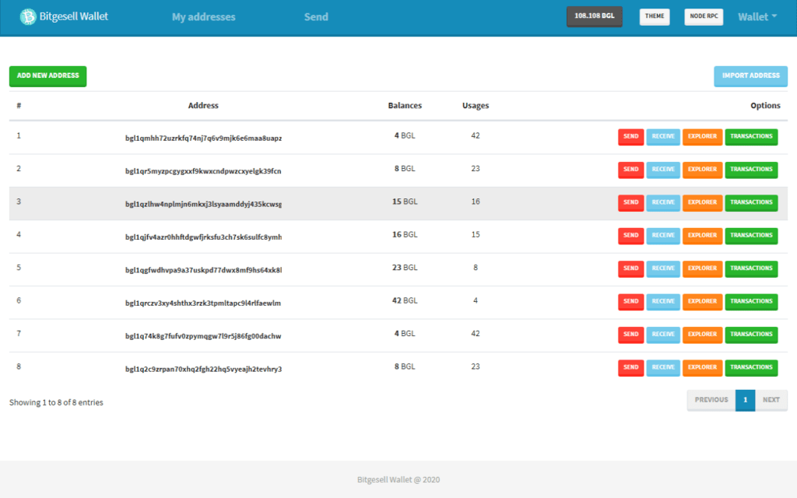Screen dimensions: 797x498
Task: Sort table by Balances column header
Action: tap(405, 106)
